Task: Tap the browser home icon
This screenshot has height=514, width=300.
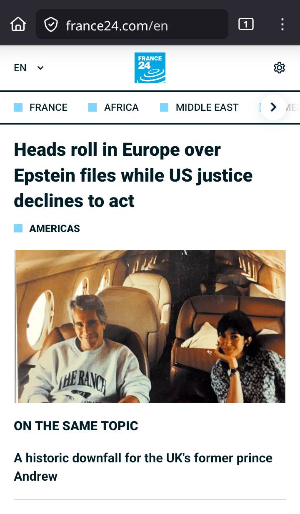Action: click(18, 25)
